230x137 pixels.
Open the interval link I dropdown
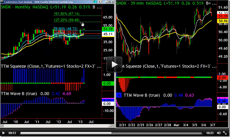click(x=100, y=2)
